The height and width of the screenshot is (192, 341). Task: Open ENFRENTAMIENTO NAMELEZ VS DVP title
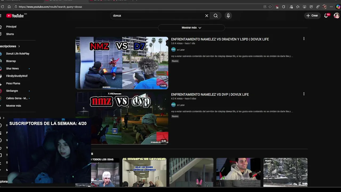coord(210,94)
